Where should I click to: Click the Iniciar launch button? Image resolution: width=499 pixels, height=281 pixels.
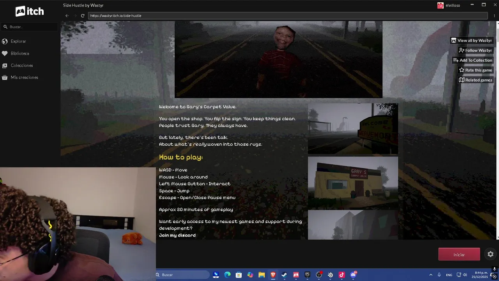(459, 254)
